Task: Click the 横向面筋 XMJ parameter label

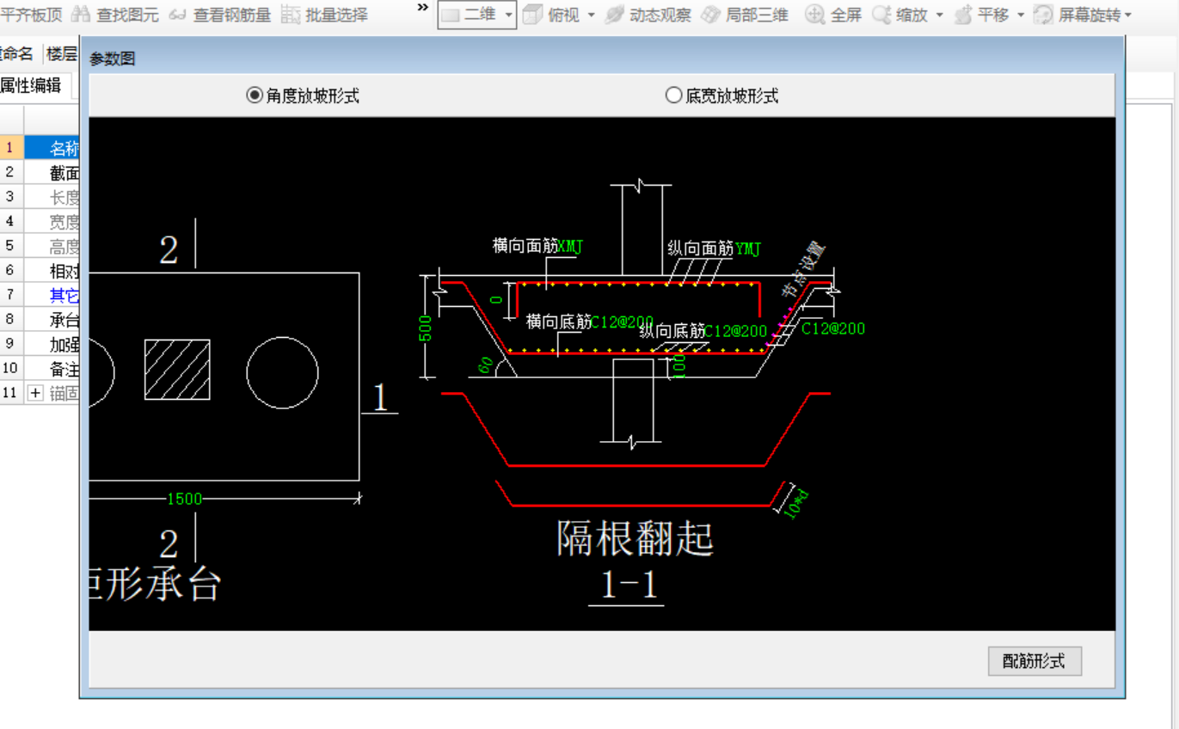Action: 537,247
